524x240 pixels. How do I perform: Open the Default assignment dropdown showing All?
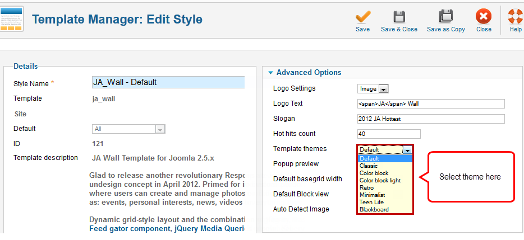click(x=128, y=129)
